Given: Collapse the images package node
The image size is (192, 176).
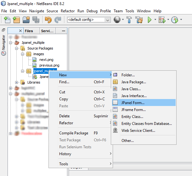Looking at the screenshot, I should [23, 54].
